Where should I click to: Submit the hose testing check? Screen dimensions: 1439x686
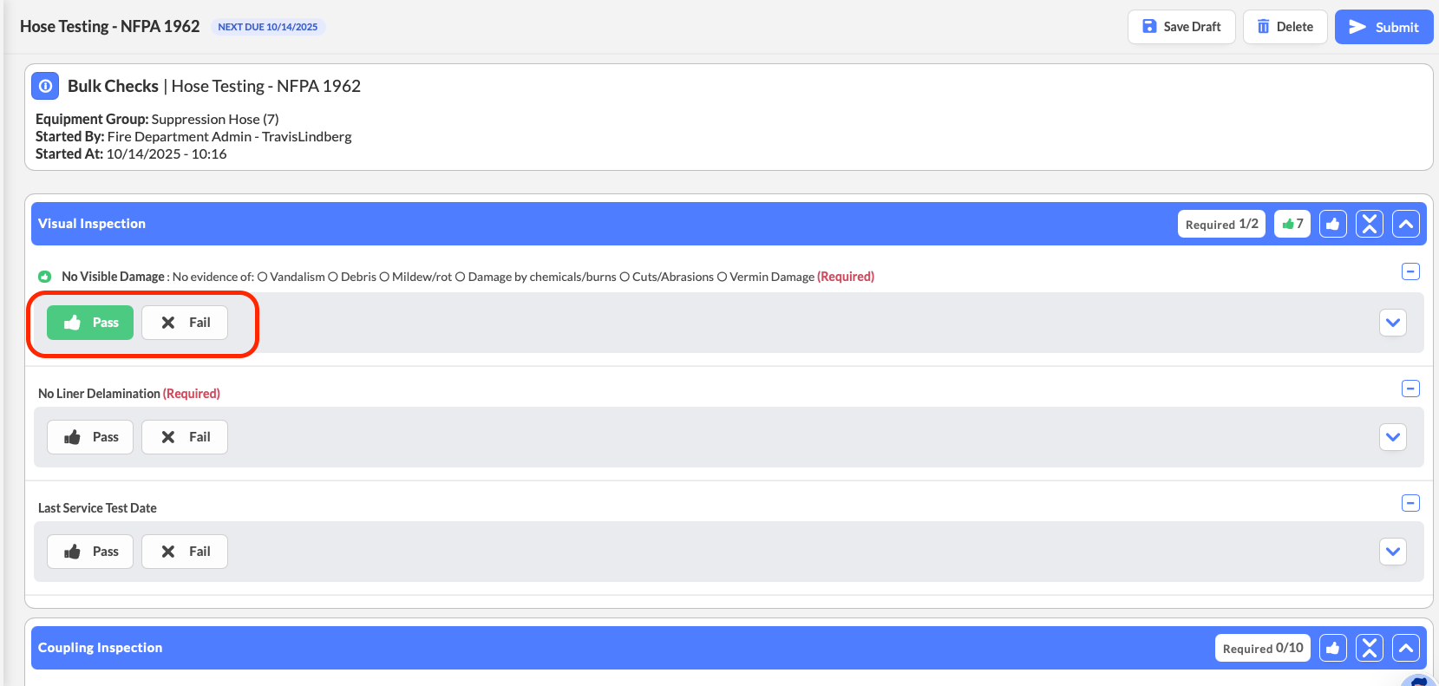coord(1383,27)
